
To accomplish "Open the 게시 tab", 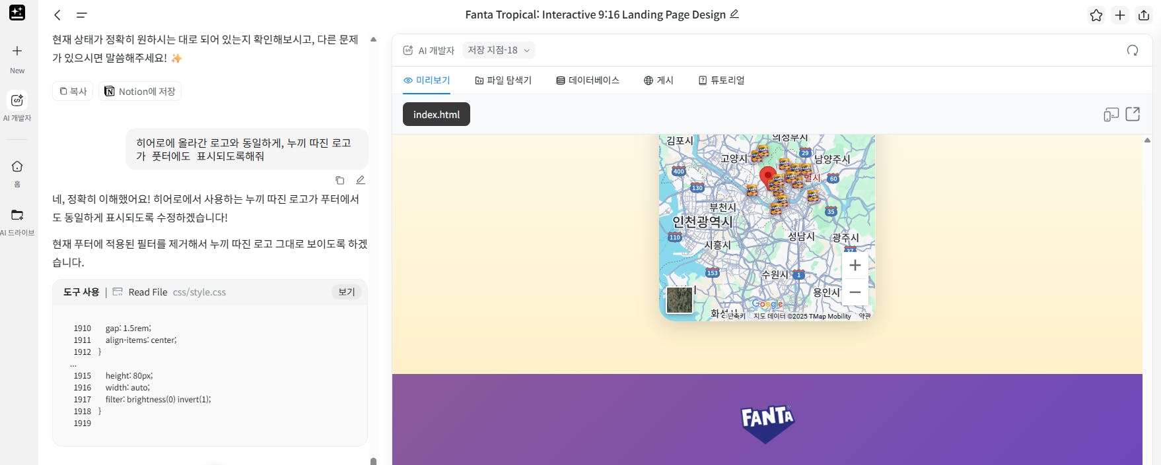I will (658, 80).
